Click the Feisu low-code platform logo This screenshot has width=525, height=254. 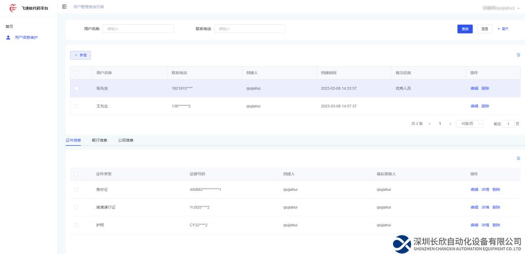14,8
